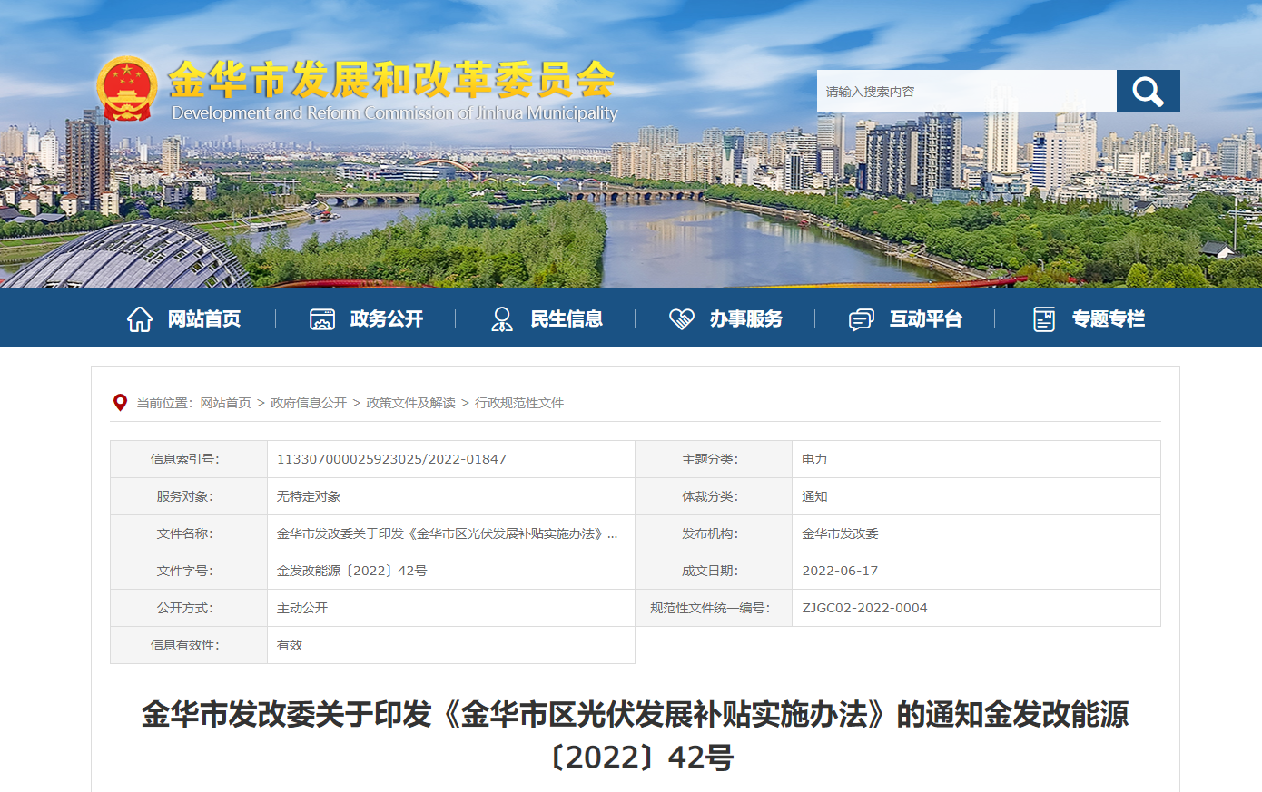This screenshot has width=1262, height=792.
Task: Open the 政务公开 navigation menu
Action: coord(387,319)
